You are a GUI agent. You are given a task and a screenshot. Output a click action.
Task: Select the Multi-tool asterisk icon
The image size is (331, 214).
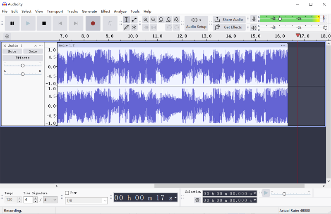134,27
